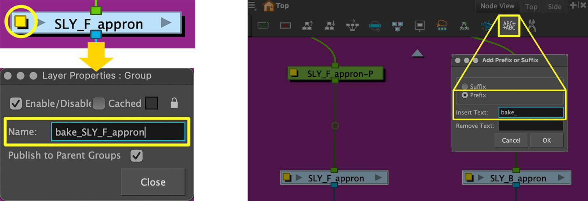The width and height of the screenshot is (588, 201).
Task: Click the magnifier search node icon
Action: click(x=375, y=26)
